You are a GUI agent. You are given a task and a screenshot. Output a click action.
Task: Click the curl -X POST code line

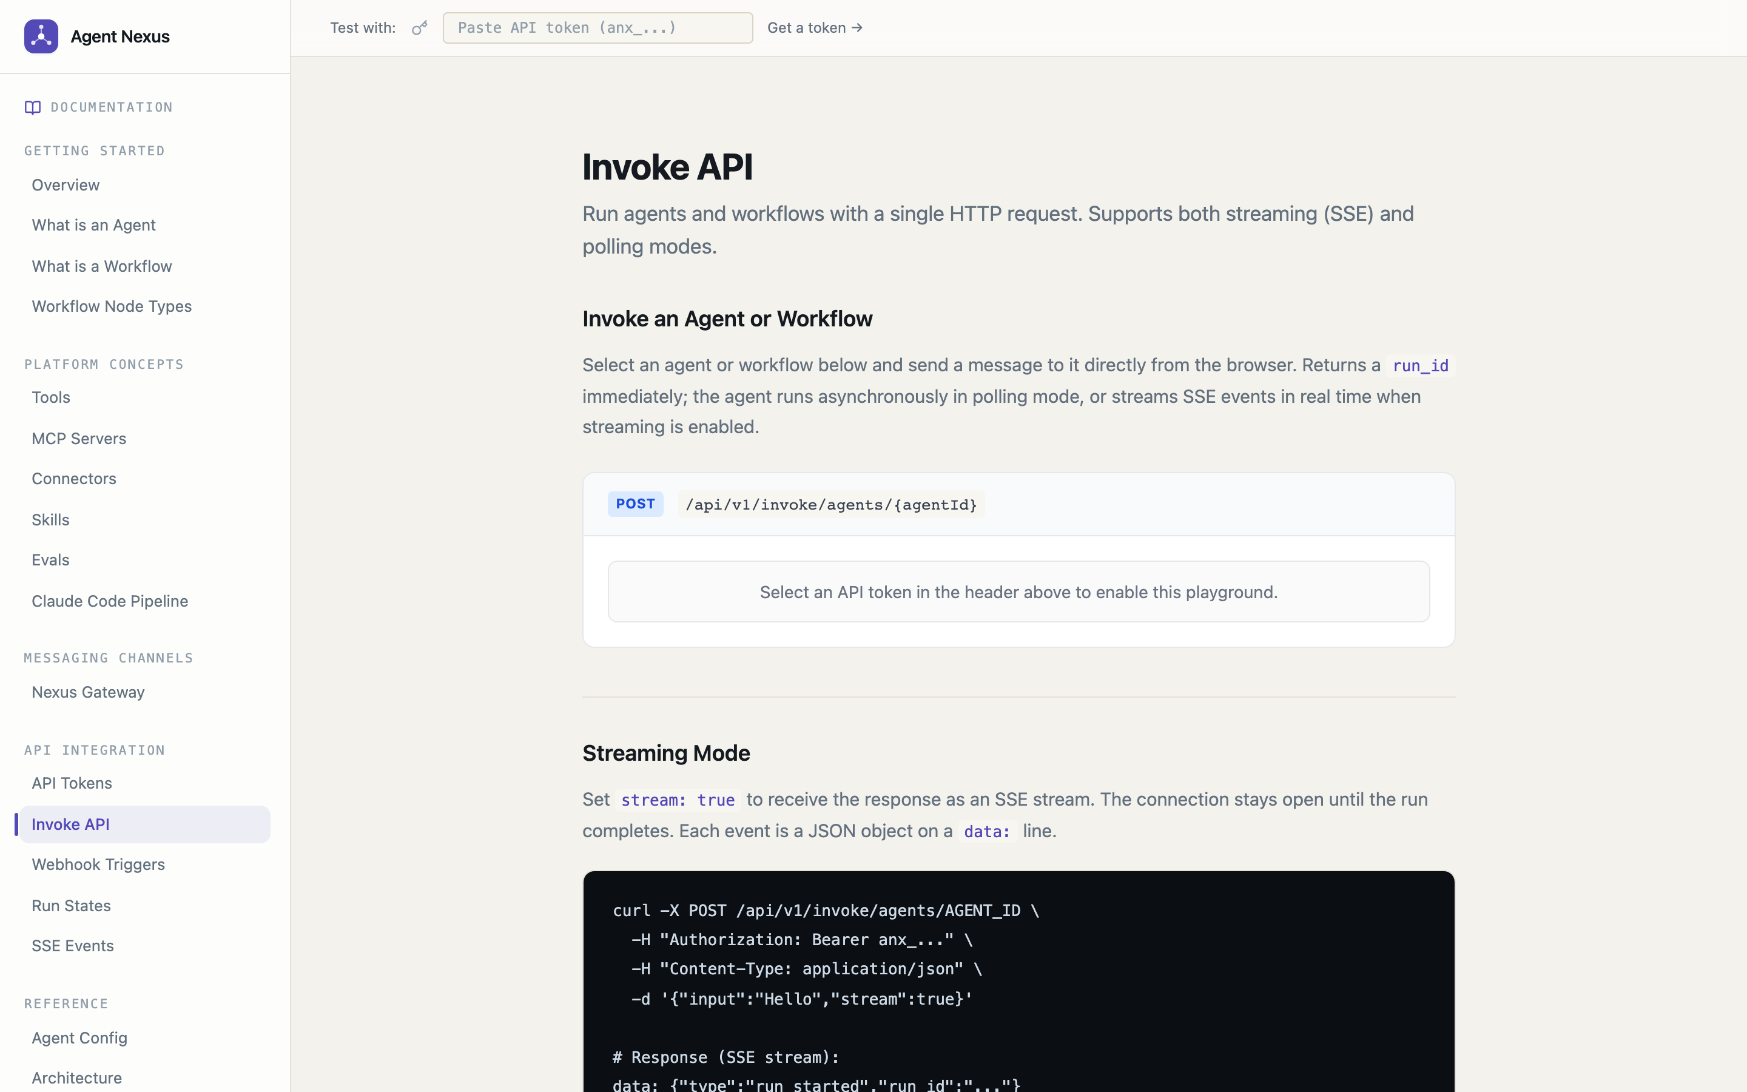coord(826,911)
